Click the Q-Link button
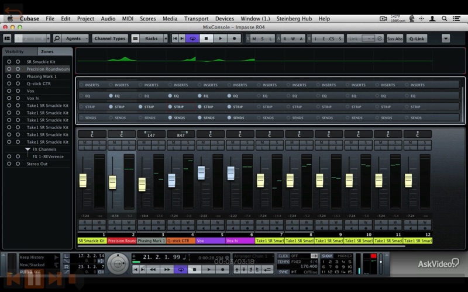Image resolution: width=468 pixels, height=292 pixels. 417,39
